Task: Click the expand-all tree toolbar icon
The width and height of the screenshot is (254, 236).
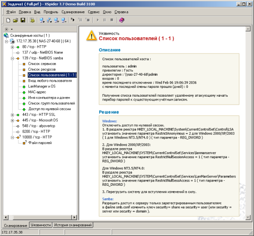Action: pos(6,29)
